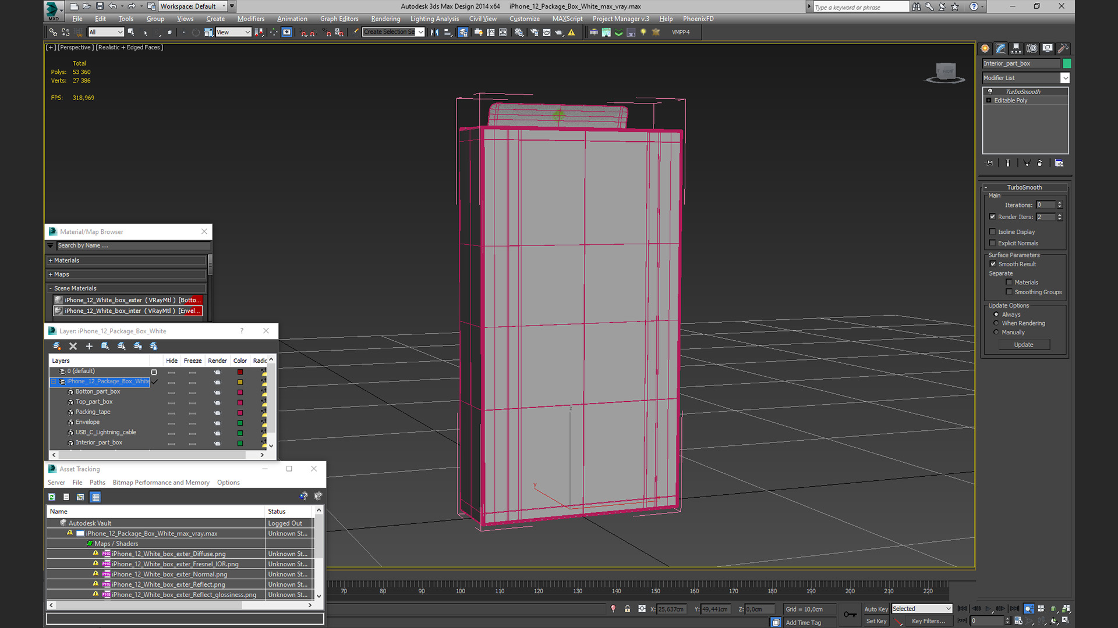Click Redo arrow in quick access toolbar
Screen dimensions: 1118x628
click(132, 6)
